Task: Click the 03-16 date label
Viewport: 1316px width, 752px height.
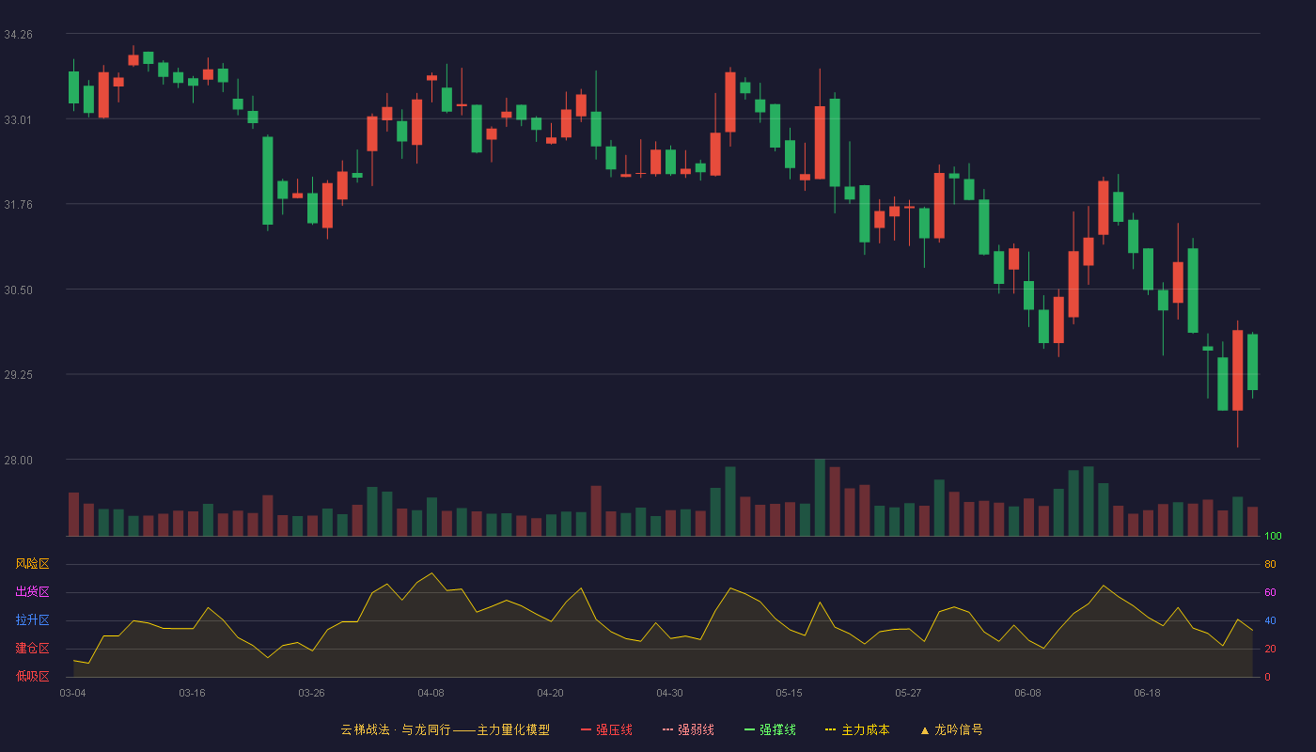Action: click(x=192, y=693)
